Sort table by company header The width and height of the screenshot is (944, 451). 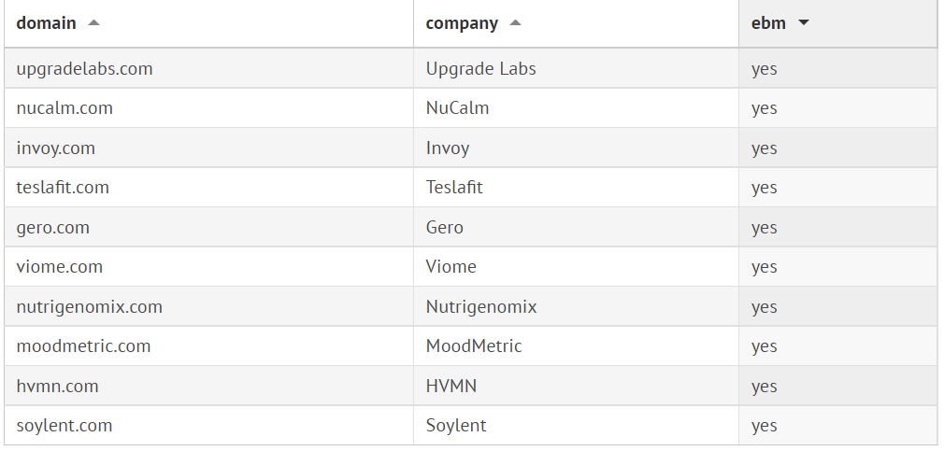[x=462, y=23]
